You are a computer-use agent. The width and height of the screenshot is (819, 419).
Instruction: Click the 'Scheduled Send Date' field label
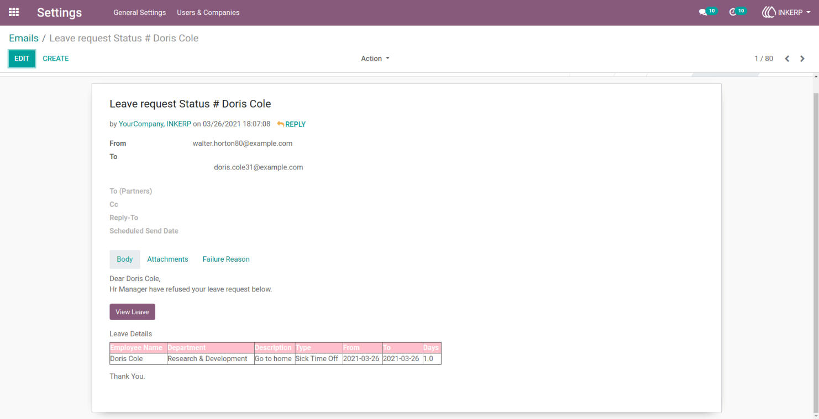pyautogui.click(x=144, y=231)
